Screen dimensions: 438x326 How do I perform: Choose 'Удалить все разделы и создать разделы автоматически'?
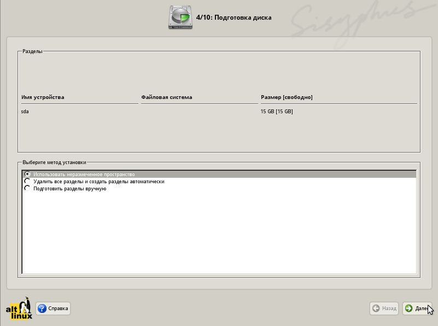27,182
